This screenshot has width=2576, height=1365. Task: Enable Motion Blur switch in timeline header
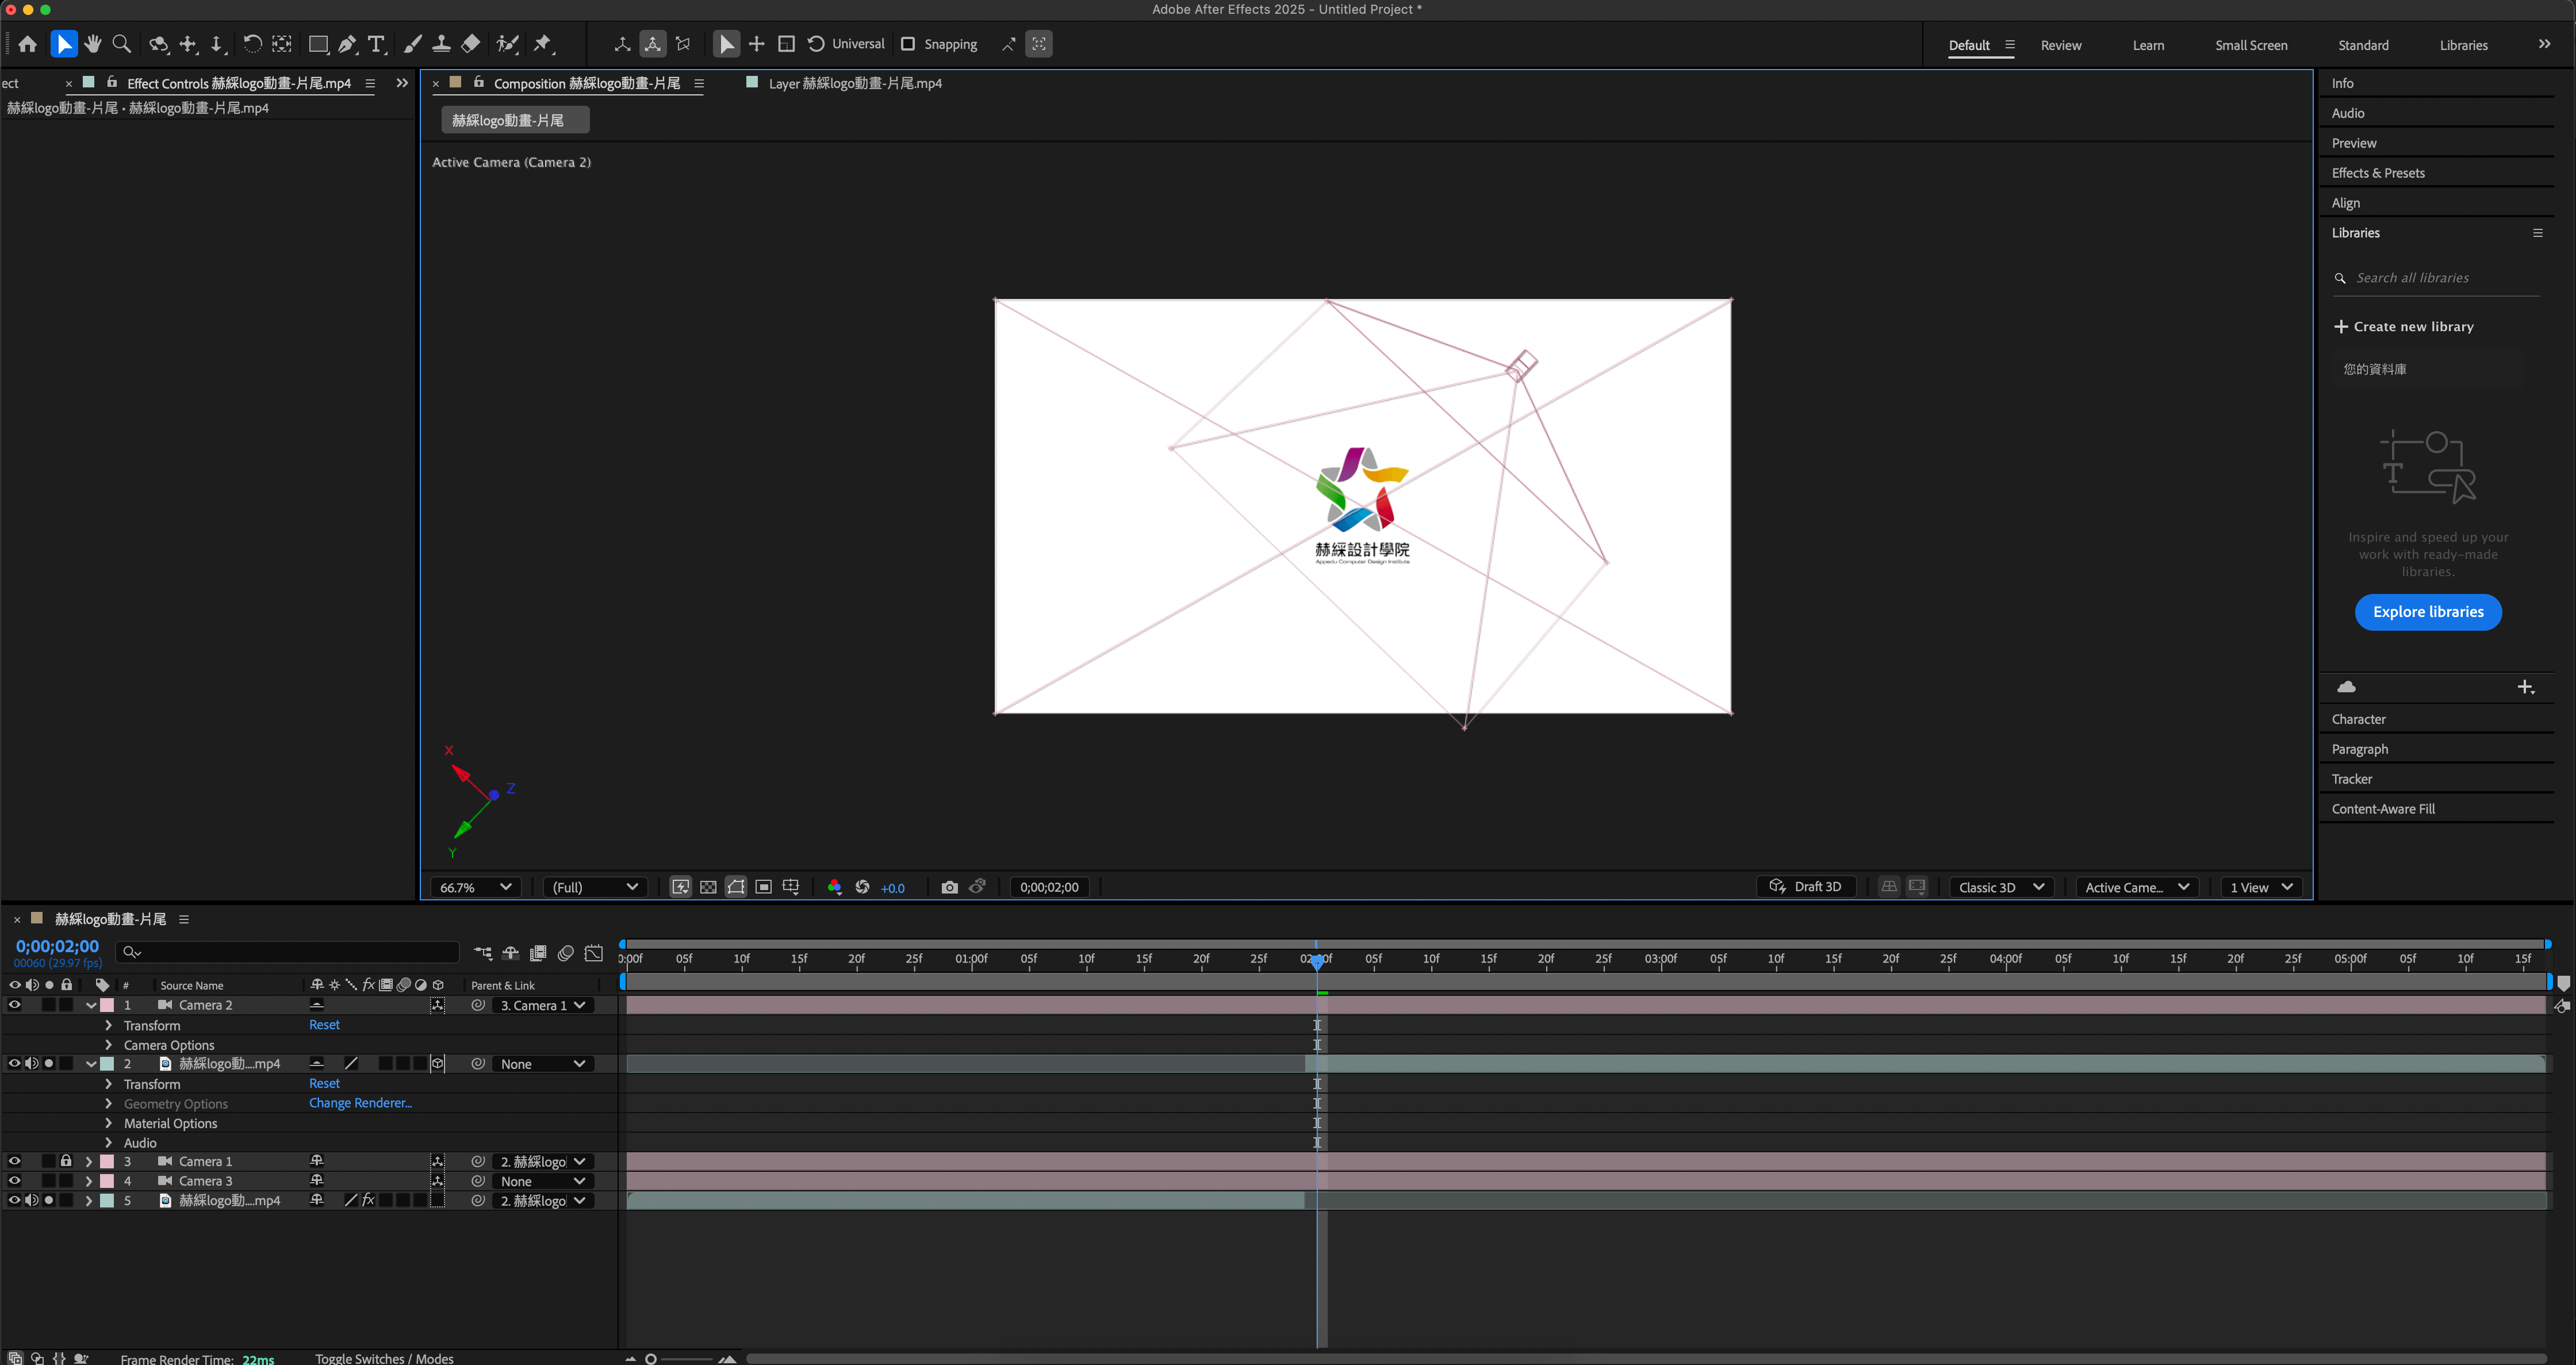(x=565, y=953)
